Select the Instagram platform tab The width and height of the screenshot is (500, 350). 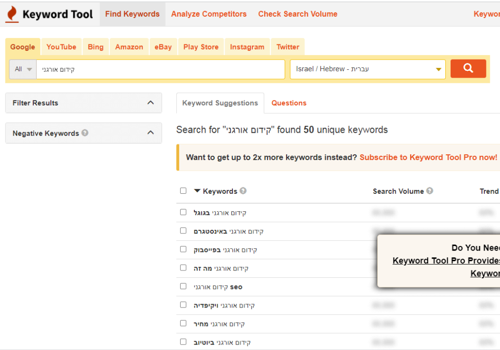[x=247, y=47]
